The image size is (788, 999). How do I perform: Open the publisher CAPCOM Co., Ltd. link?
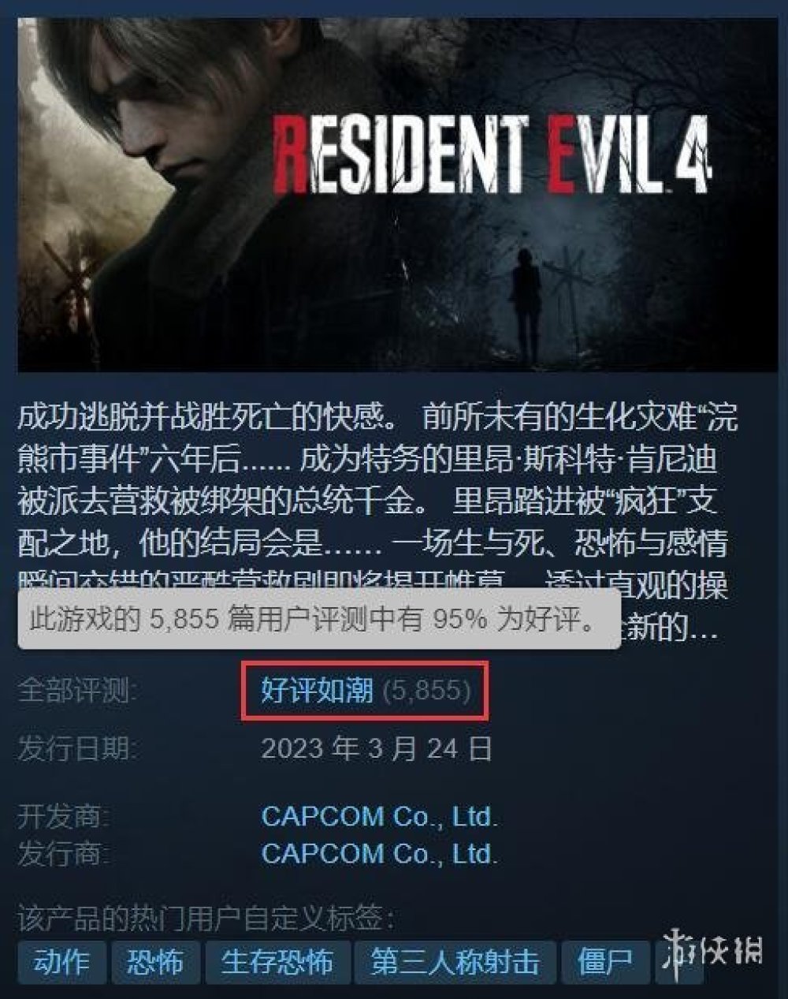379,853
